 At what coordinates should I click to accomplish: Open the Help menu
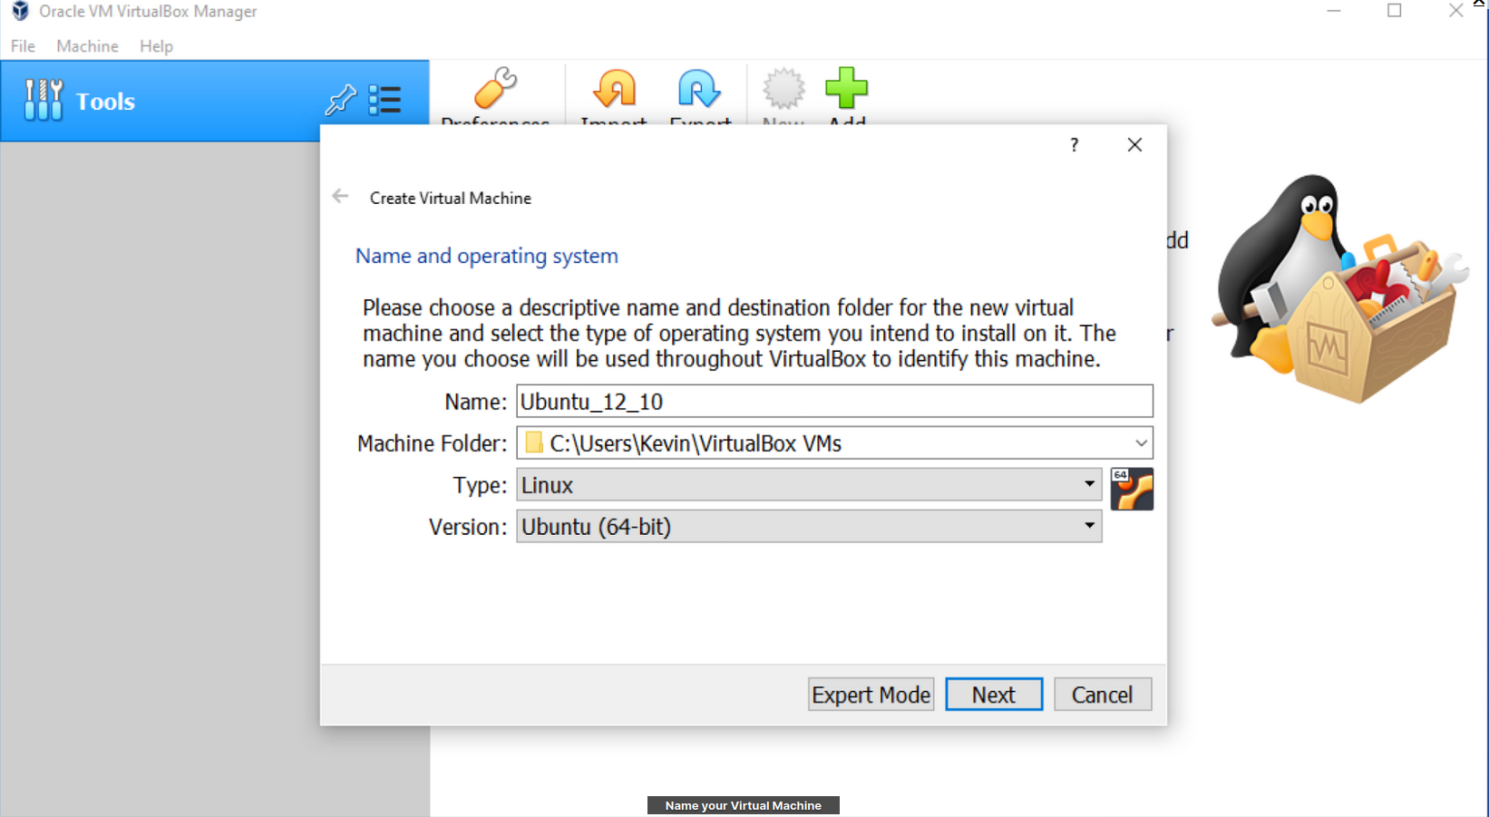155,45
